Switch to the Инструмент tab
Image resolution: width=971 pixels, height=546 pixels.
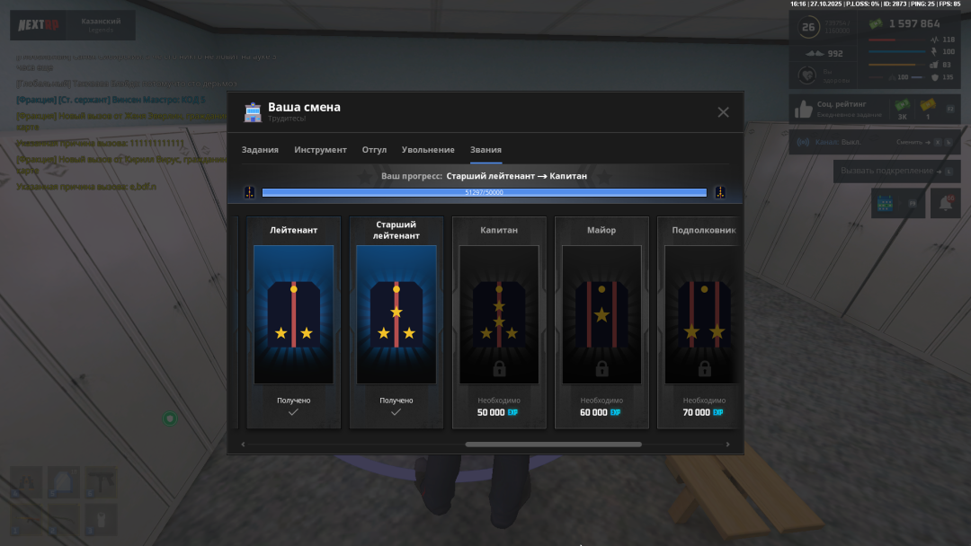tap(320, 150)
